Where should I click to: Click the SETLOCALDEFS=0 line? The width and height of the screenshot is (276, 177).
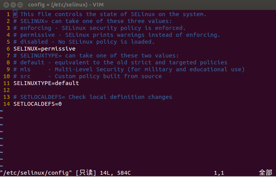pyautogui.click(x=38, y=104)
